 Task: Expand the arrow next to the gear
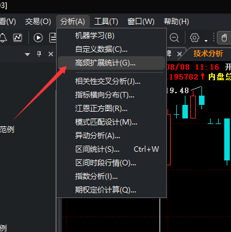[206, 41]
